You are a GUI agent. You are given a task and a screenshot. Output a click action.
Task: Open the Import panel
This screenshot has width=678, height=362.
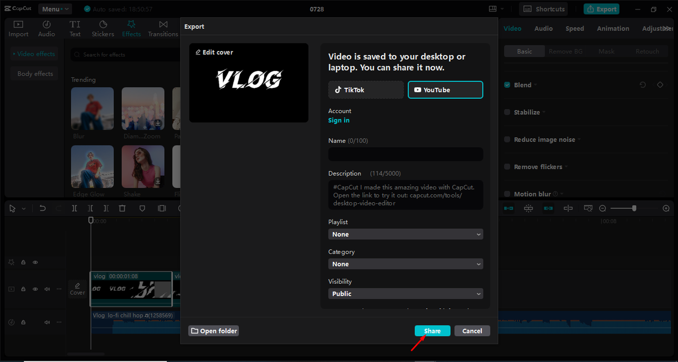[19, 29]
